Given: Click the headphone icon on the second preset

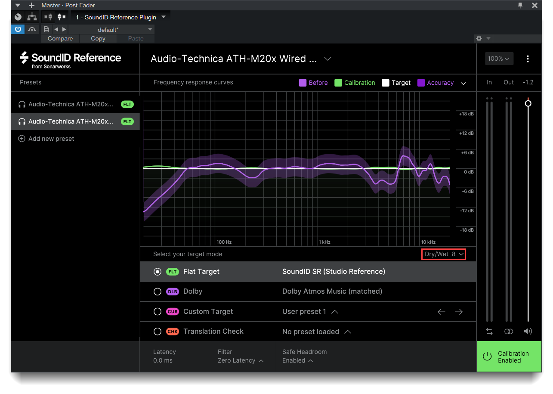Looking at the screenshot, I should [x=22, y=121].
